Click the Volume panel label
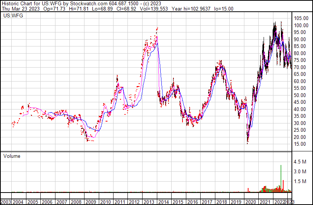Image resolution: width=313 pixels, height=205 pixels. click(x=12, y=156)
